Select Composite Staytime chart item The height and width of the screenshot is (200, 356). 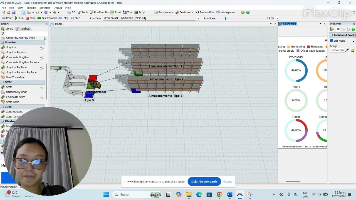[18, 57]
